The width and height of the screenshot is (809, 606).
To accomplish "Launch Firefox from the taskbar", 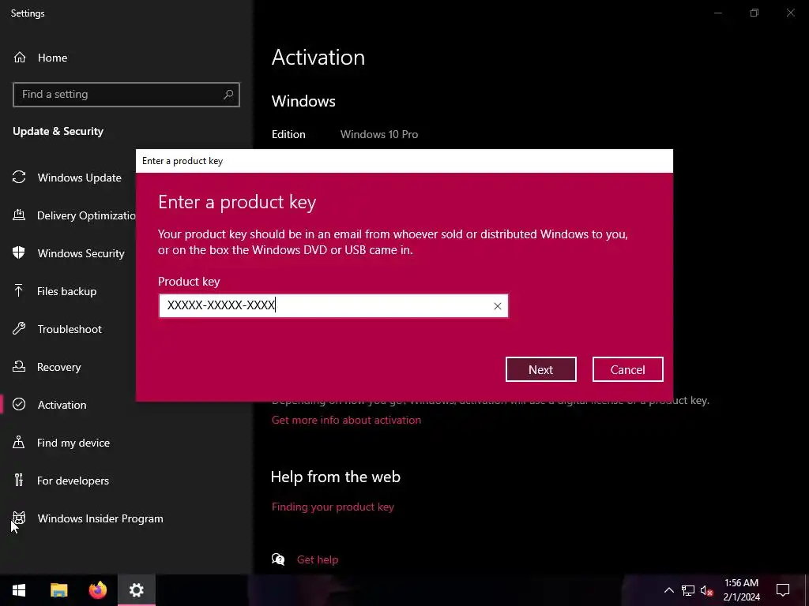I will 97,590.
